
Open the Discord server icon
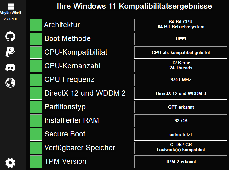[x=10, y=67]
